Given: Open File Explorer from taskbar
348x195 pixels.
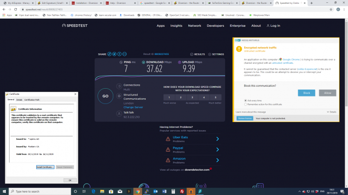Looking at the screenshot, I should 102,192.
